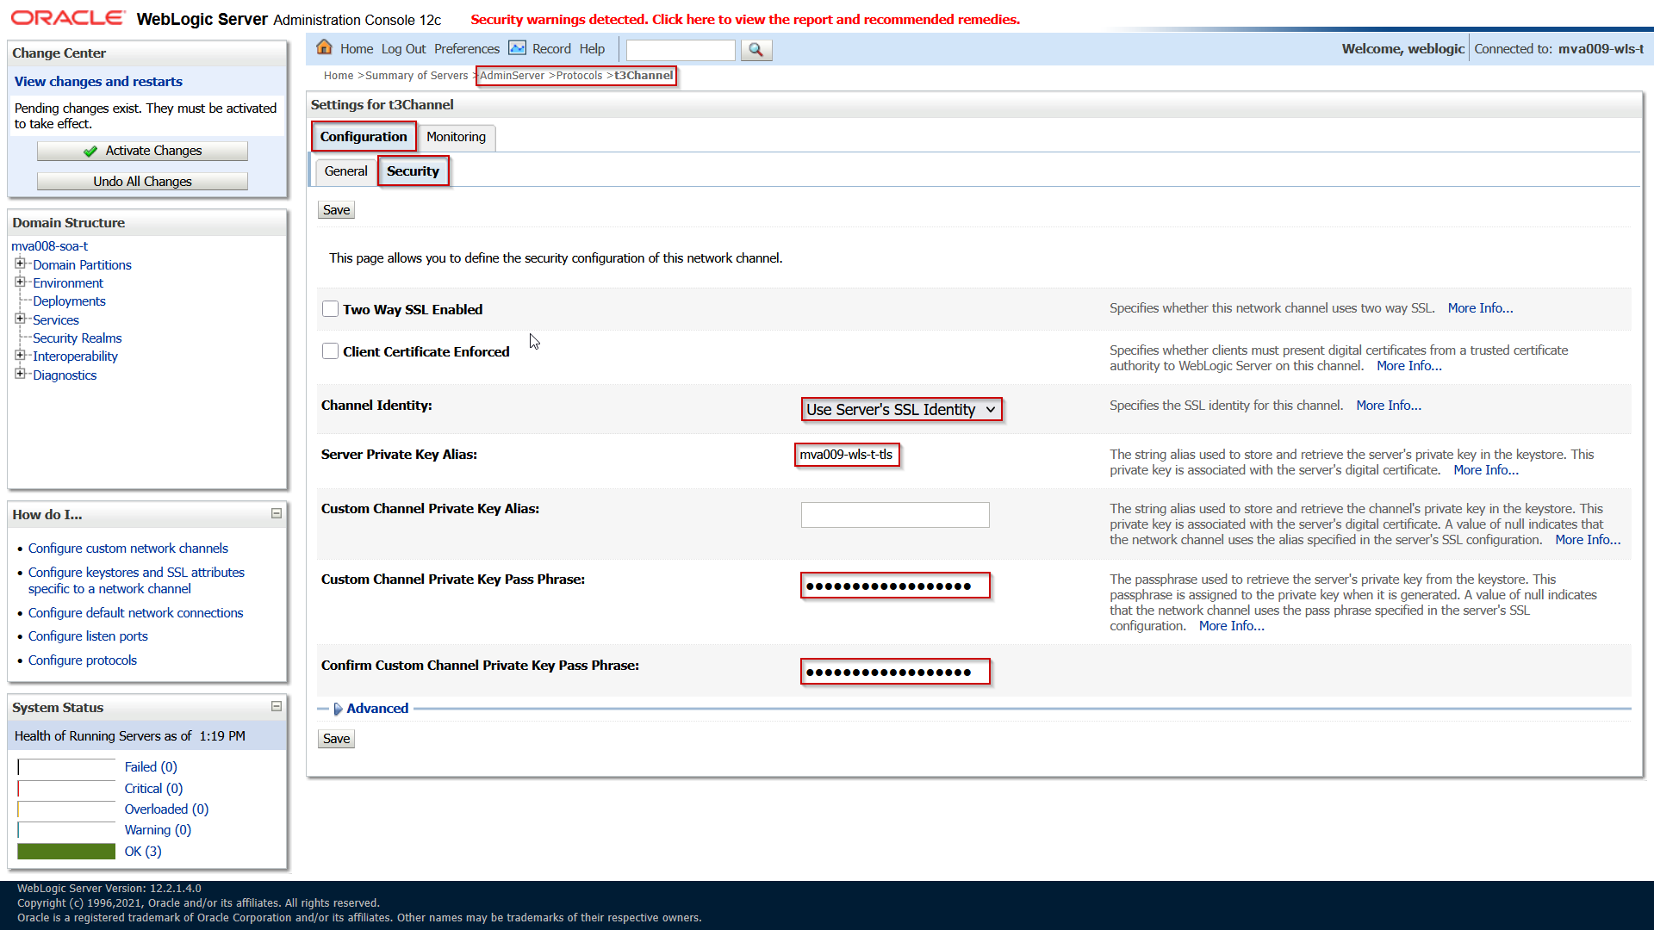Viewport: 1654px width, 930px height.
Task: Click the Home house icon
Action: (324, 47)
